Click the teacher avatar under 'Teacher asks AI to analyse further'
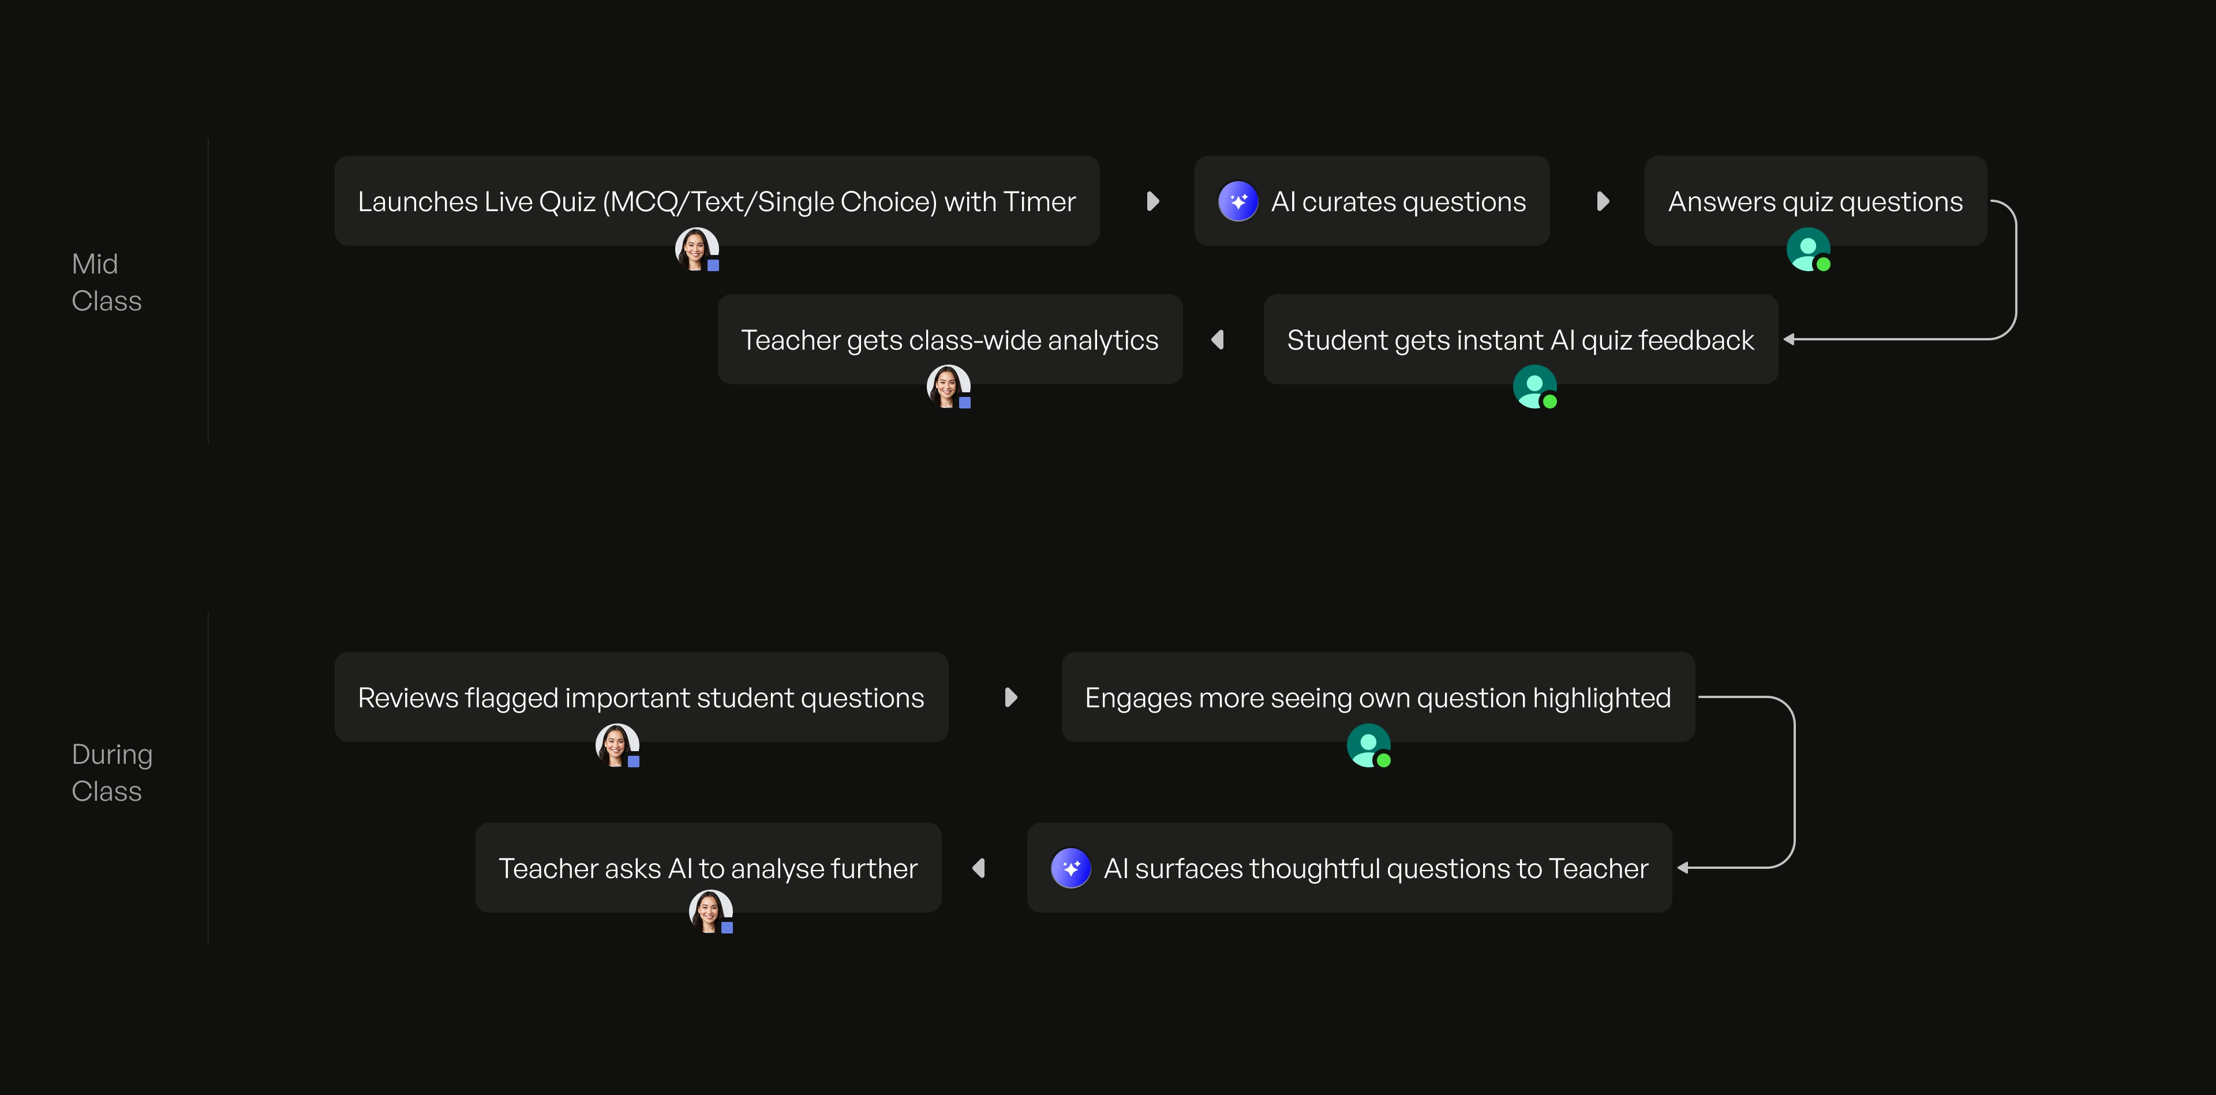The image size is (2216, 1095). (x=710, y=912)
